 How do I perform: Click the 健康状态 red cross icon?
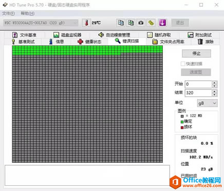(80, 42)
